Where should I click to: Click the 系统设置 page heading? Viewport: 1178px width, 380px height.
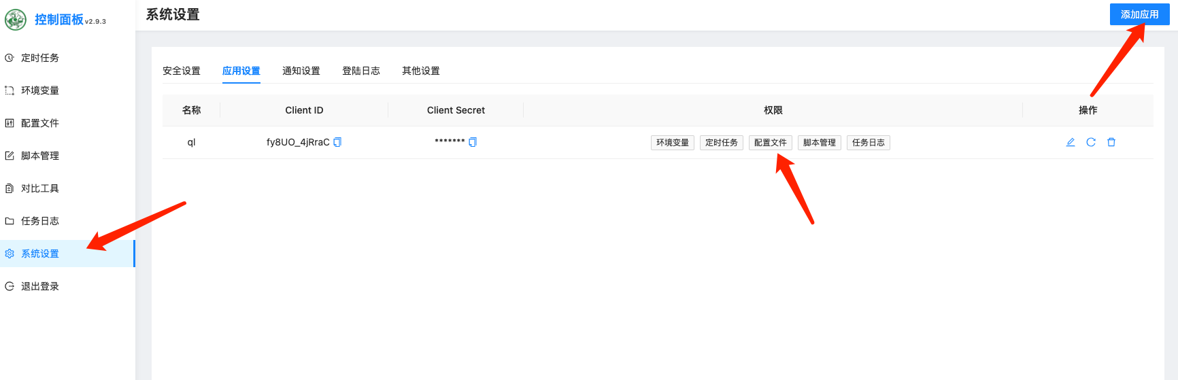(173, 14)
